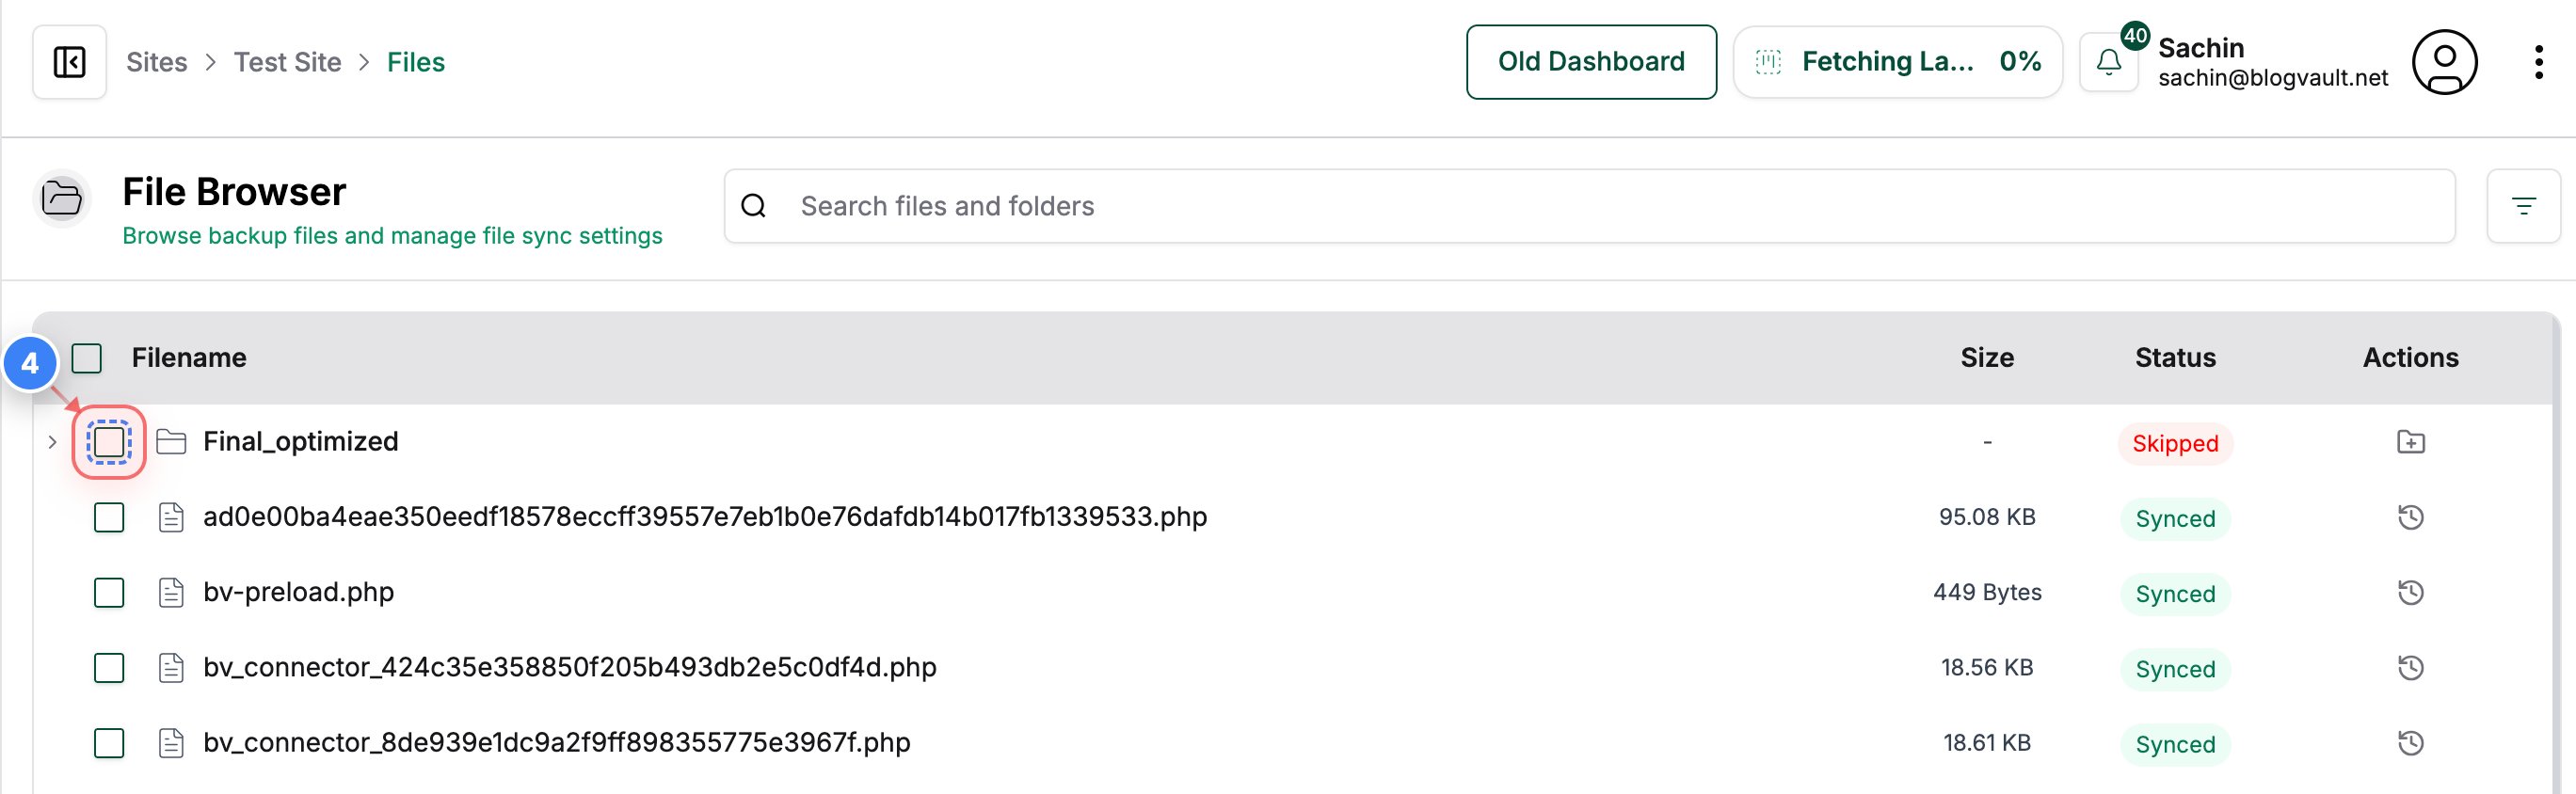Viewport: 2576px width, 794px height.
Task: Open the filter options beside search
Action: coord(2524,206)
